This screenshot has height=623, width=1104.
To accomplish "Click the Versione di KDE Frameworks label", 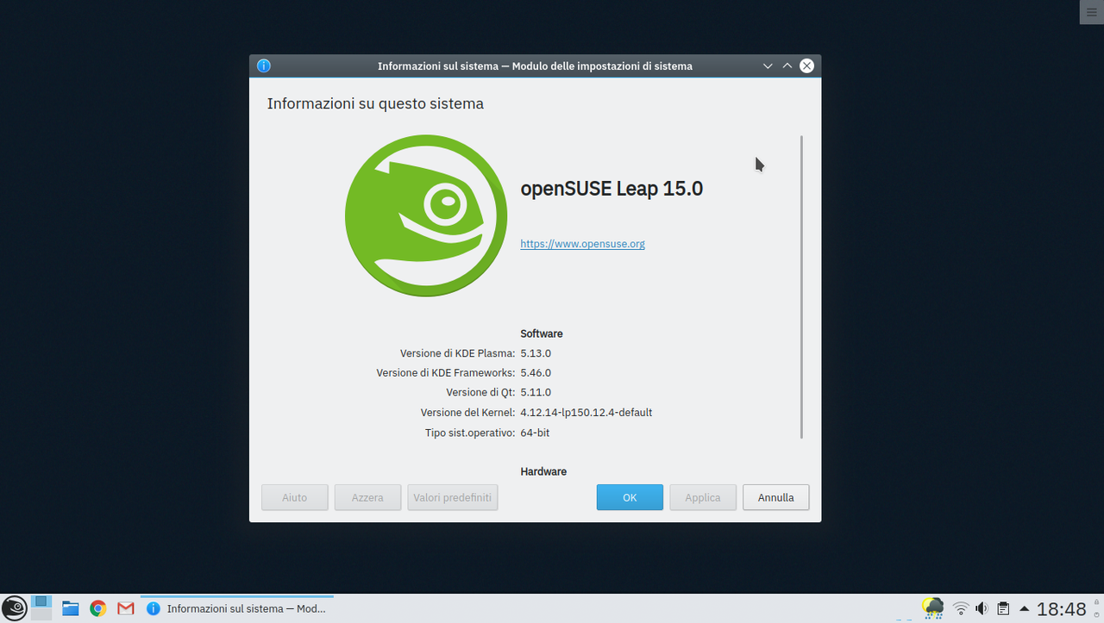I will (446, 373).
